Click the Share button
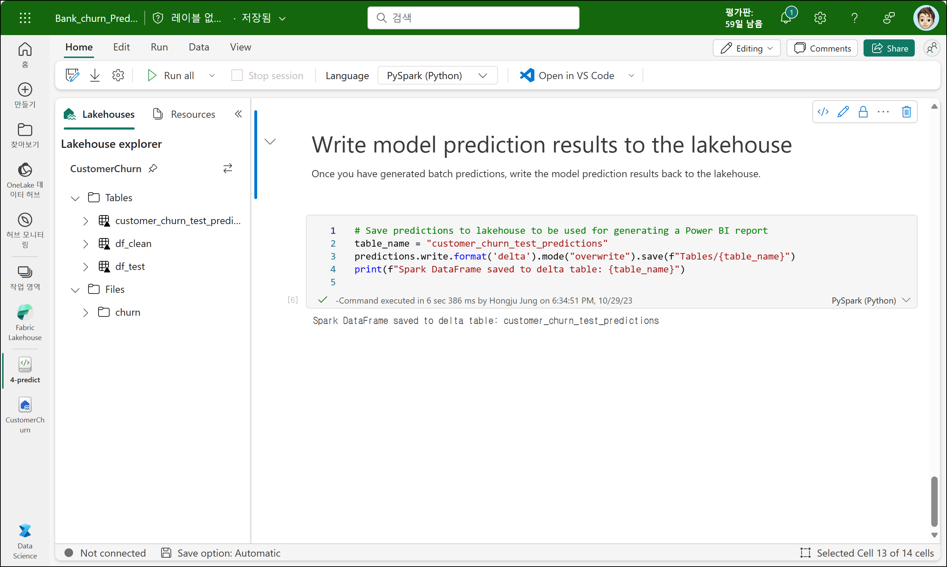This screenshot has height=567, width=947. point(889,49)
